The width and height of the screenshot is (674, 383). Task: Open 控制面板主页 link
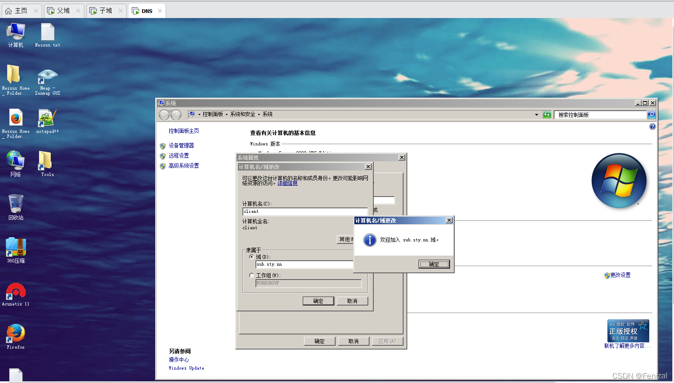(184, 131)
